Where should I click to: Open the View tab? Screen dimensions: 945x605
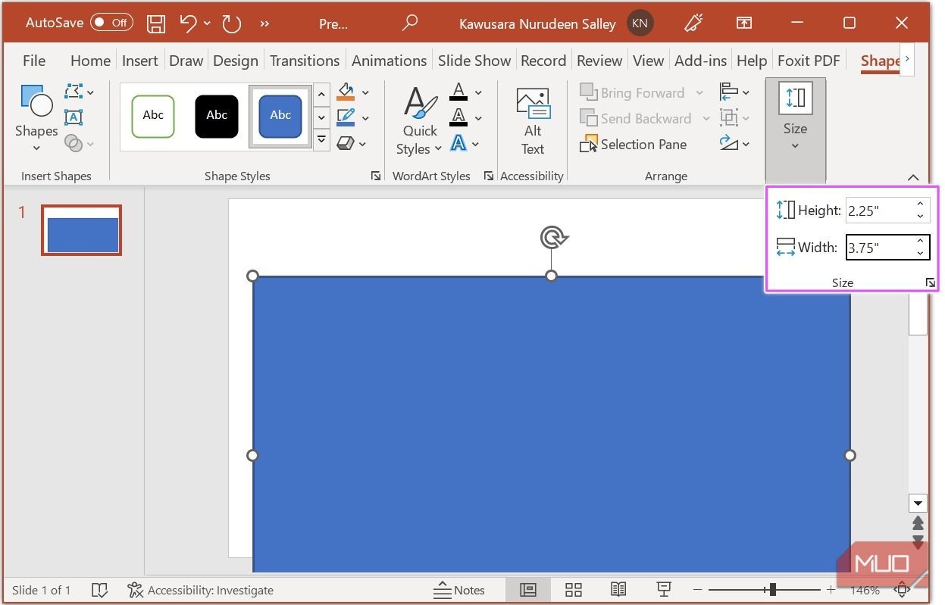tap(648, 61)
